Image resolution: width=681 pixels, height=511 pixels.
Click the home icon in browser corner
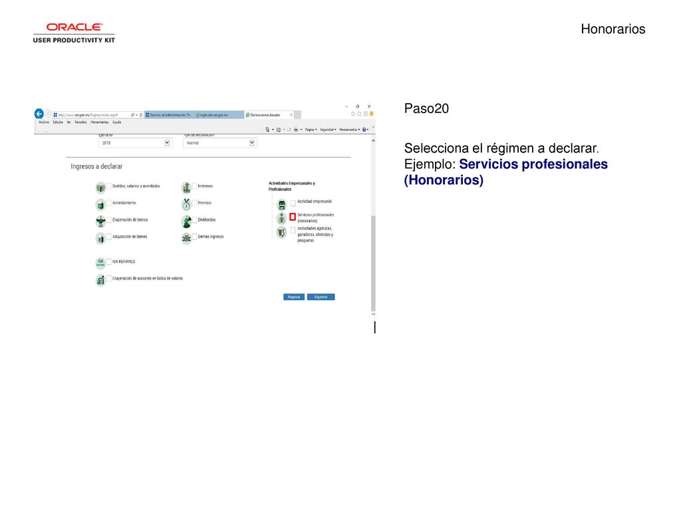click(353, 114)
